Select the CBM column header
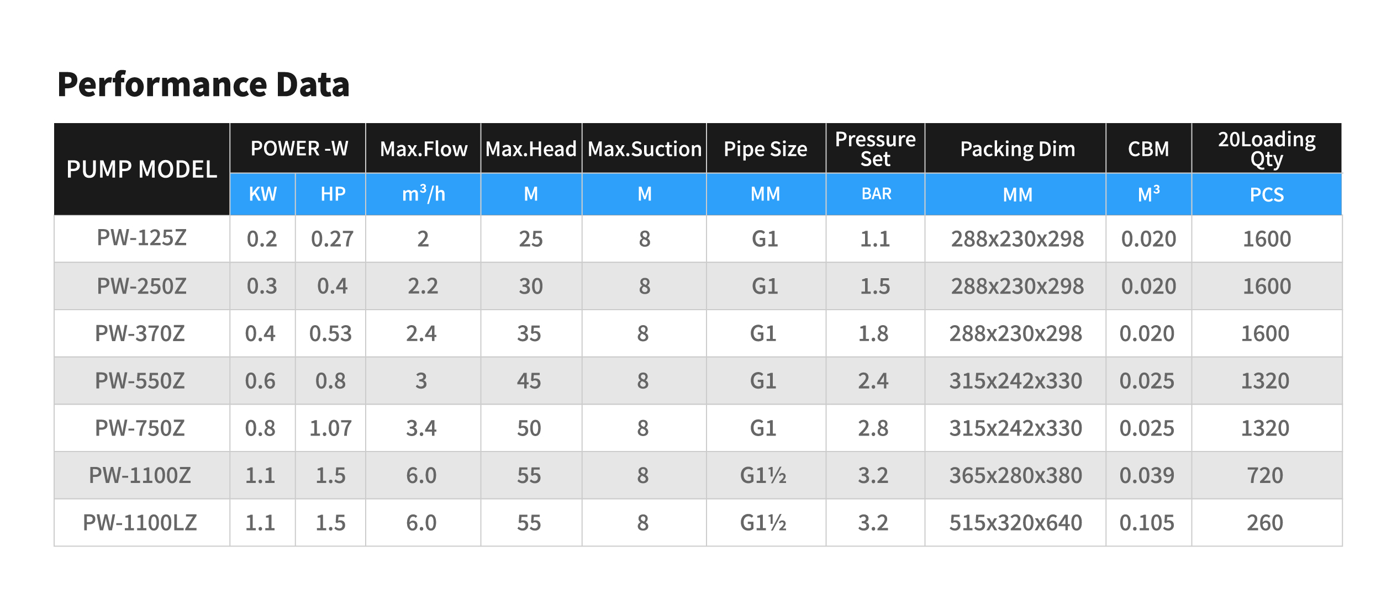Image resolution: width=1397 pixels, height=616 pixels. tap(1149, 148)
